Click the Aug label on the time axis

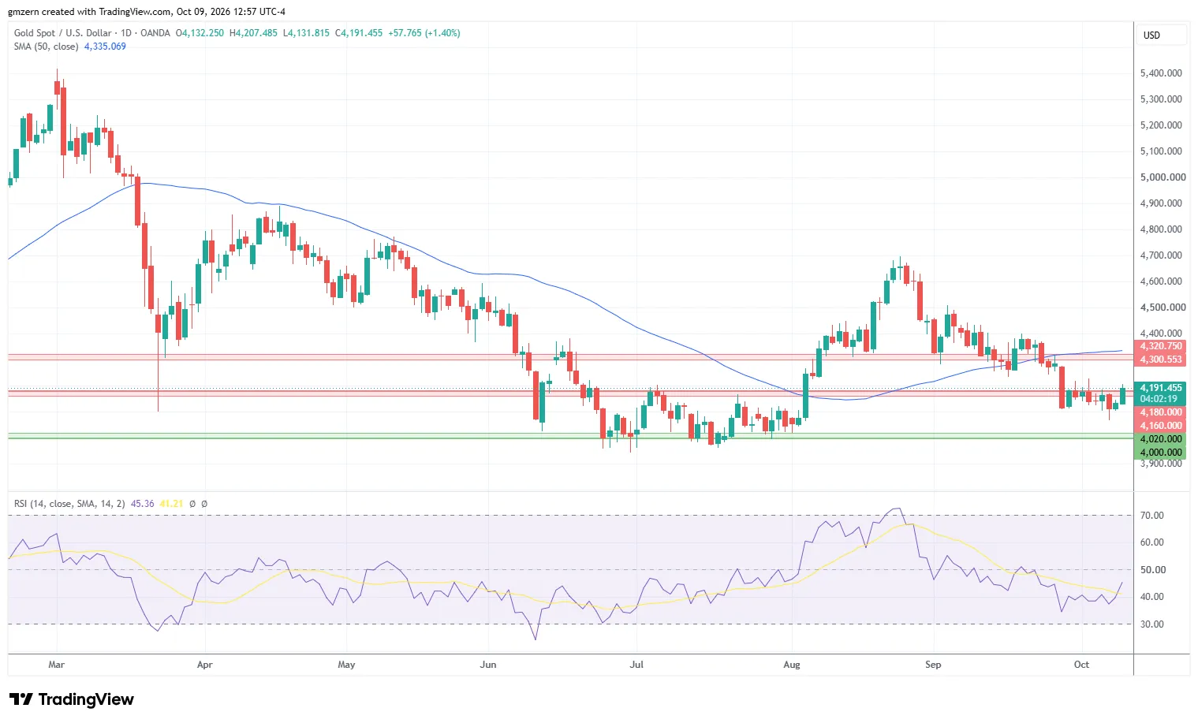pyautogui.click(x=791, y=665)
